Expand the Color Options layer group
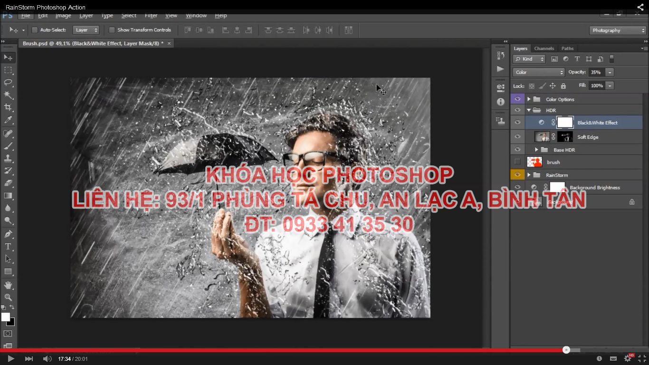The height and width of the screenshot is (365, 649). click(x=529, y=99)
